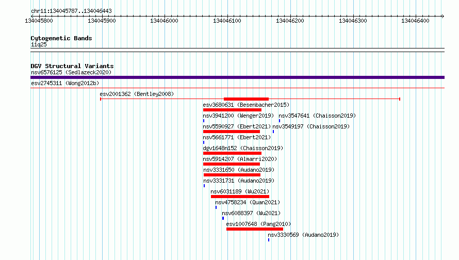Open esv1007648 (Pang2010) variant label

point(258,224)
